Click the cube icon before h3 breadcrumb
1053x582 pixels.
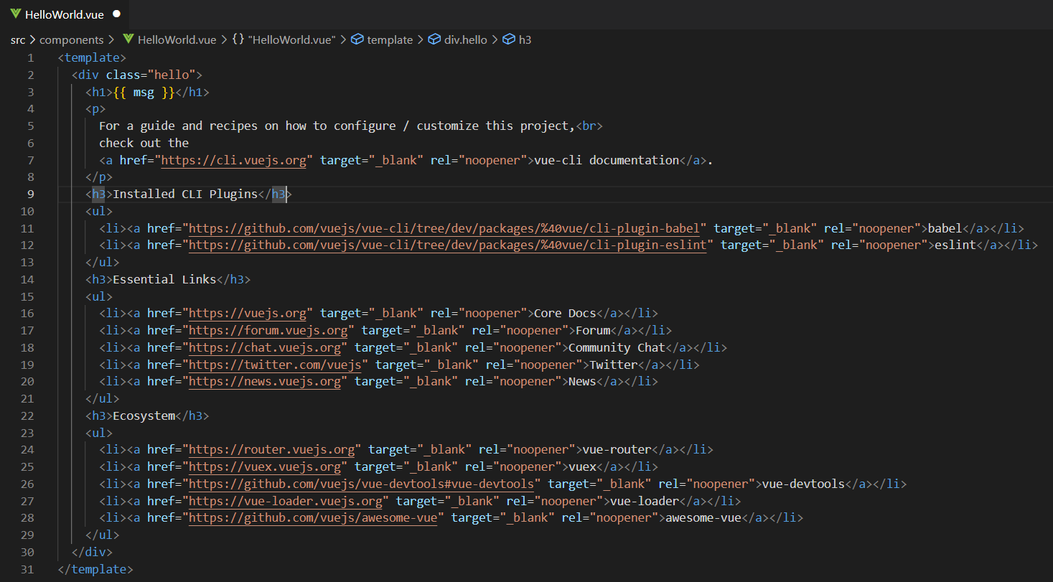(x=509, y=40)
